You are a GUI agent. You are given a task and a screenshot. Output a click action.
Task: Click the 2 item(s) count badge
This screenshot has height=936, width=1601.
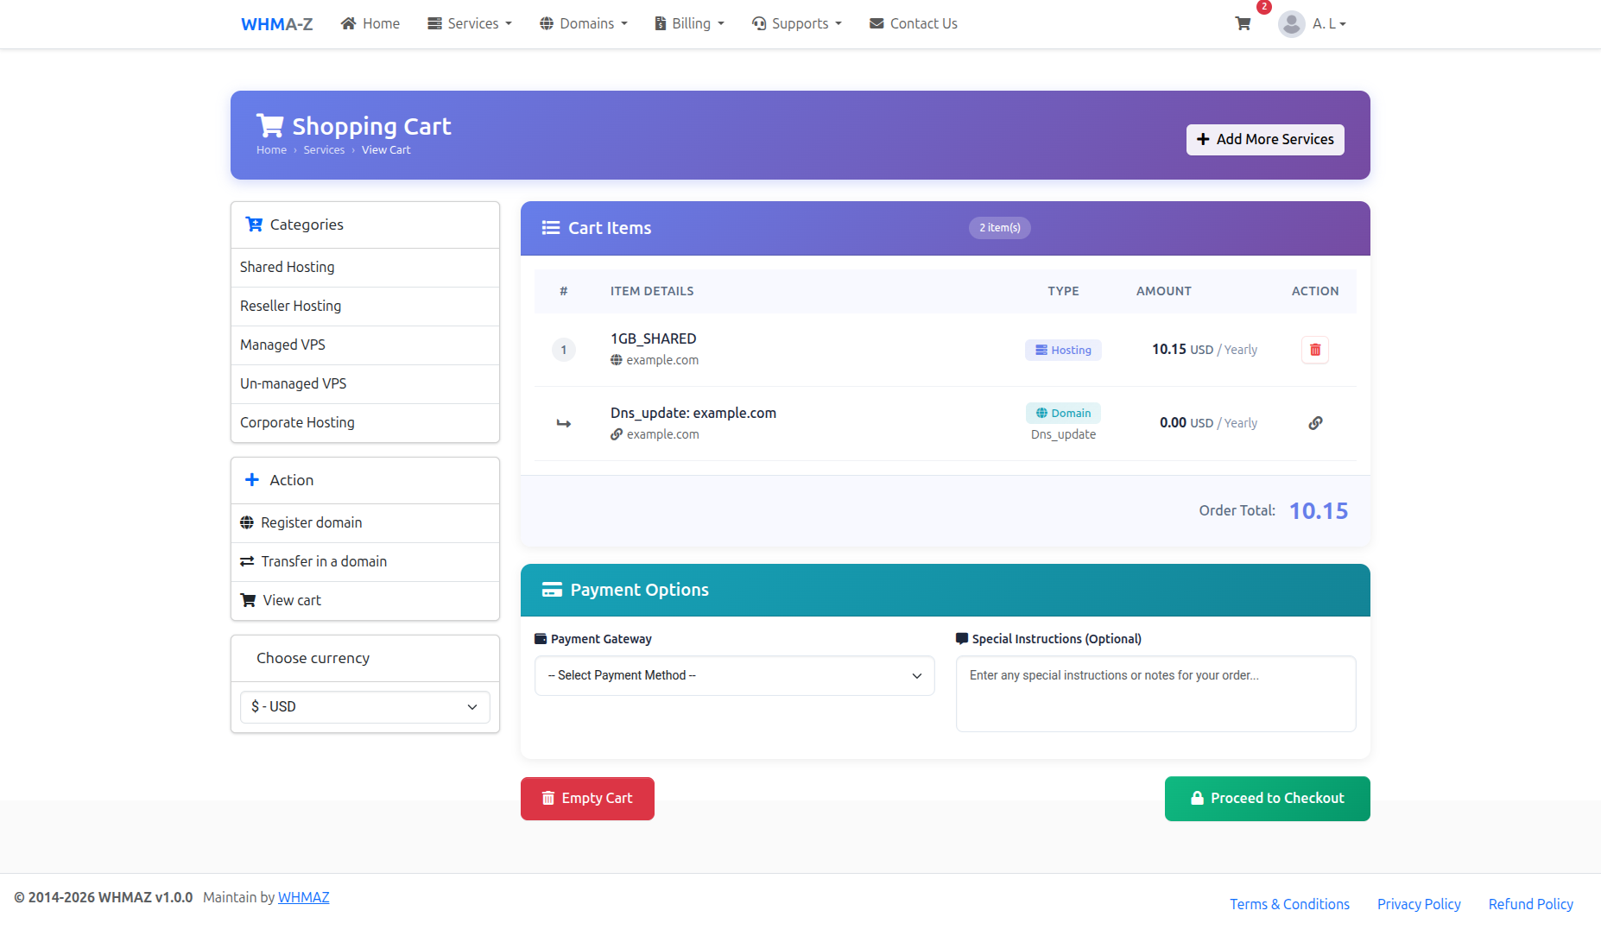[x=999, y=228]
